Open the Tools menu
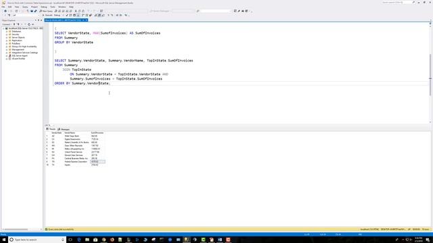433x243 pixels. [x=53, y=7]
